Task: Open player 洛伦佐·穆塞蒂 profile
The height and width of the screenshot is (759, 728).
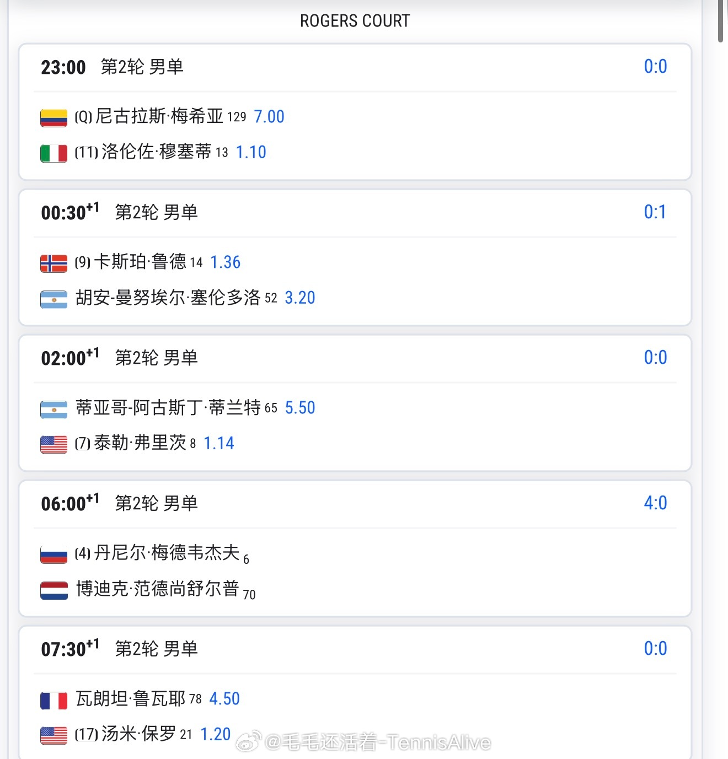Action: click(x=156, y=152)
